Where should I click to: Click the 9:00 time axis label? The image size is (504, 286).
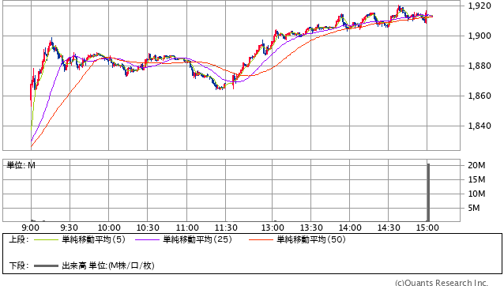point(31,228)
